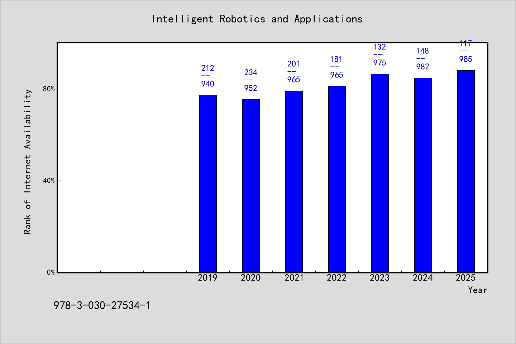Click the 'Rank of Internet Availability' axis label
Image resolution: width=516 pixels, height=344 pixels.
point(28,162)
